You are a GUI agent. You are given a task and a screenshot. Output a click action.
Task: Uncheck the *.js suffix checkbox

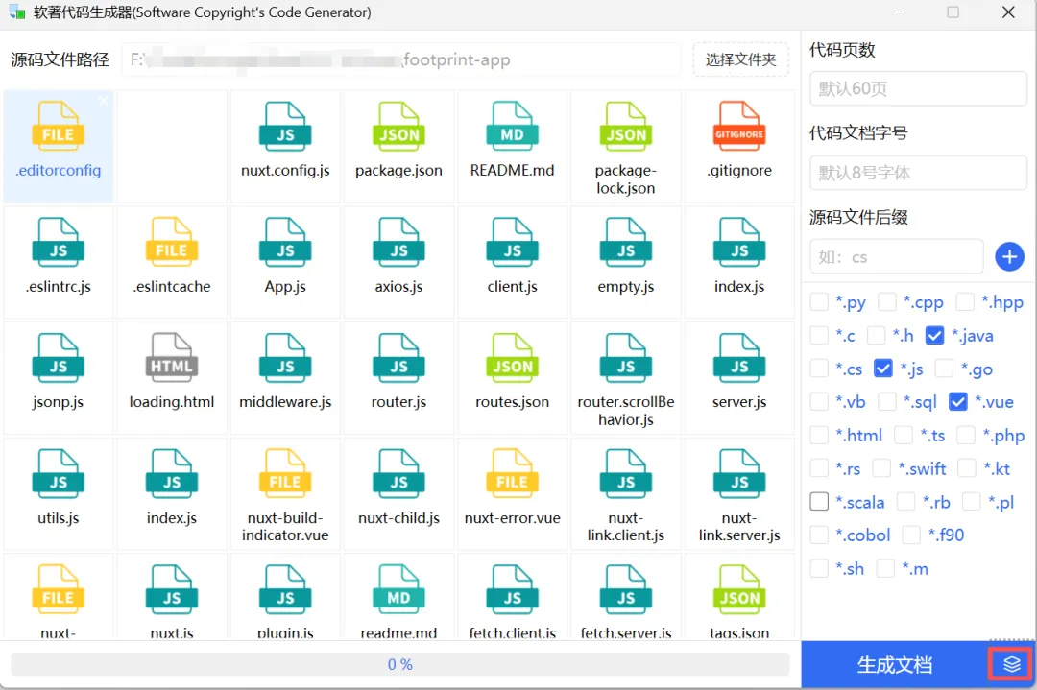click(883, 369)
